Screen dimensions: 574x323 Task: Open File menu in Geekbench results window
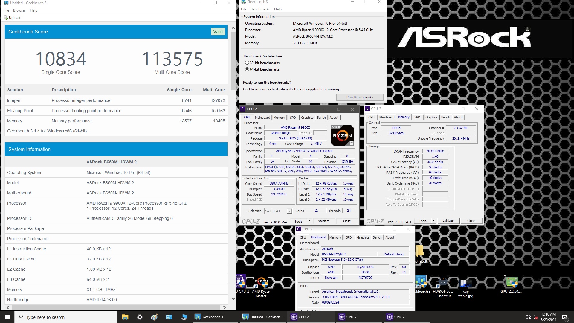coord(6,10)
